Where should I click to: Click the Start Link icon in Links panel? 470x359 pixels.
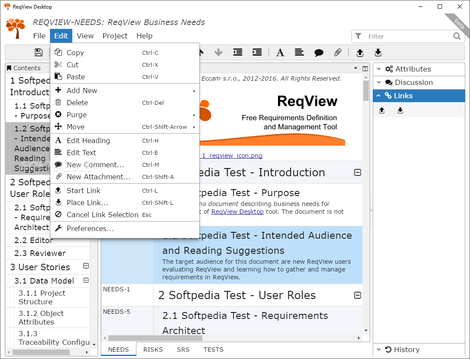tap(382, 110)
